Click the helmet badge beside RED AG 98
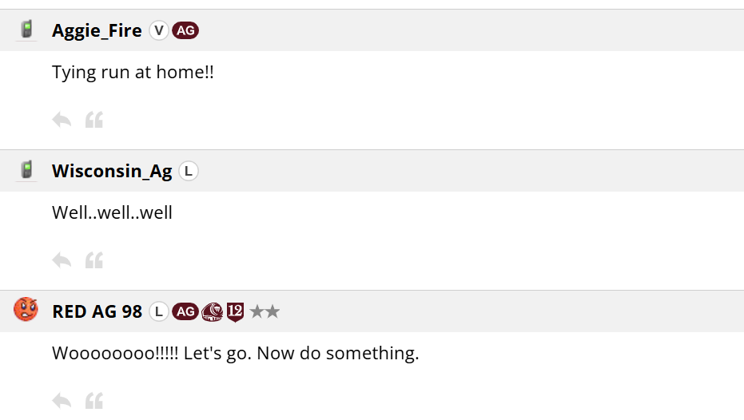744x420 pixels. click(212, 312)
